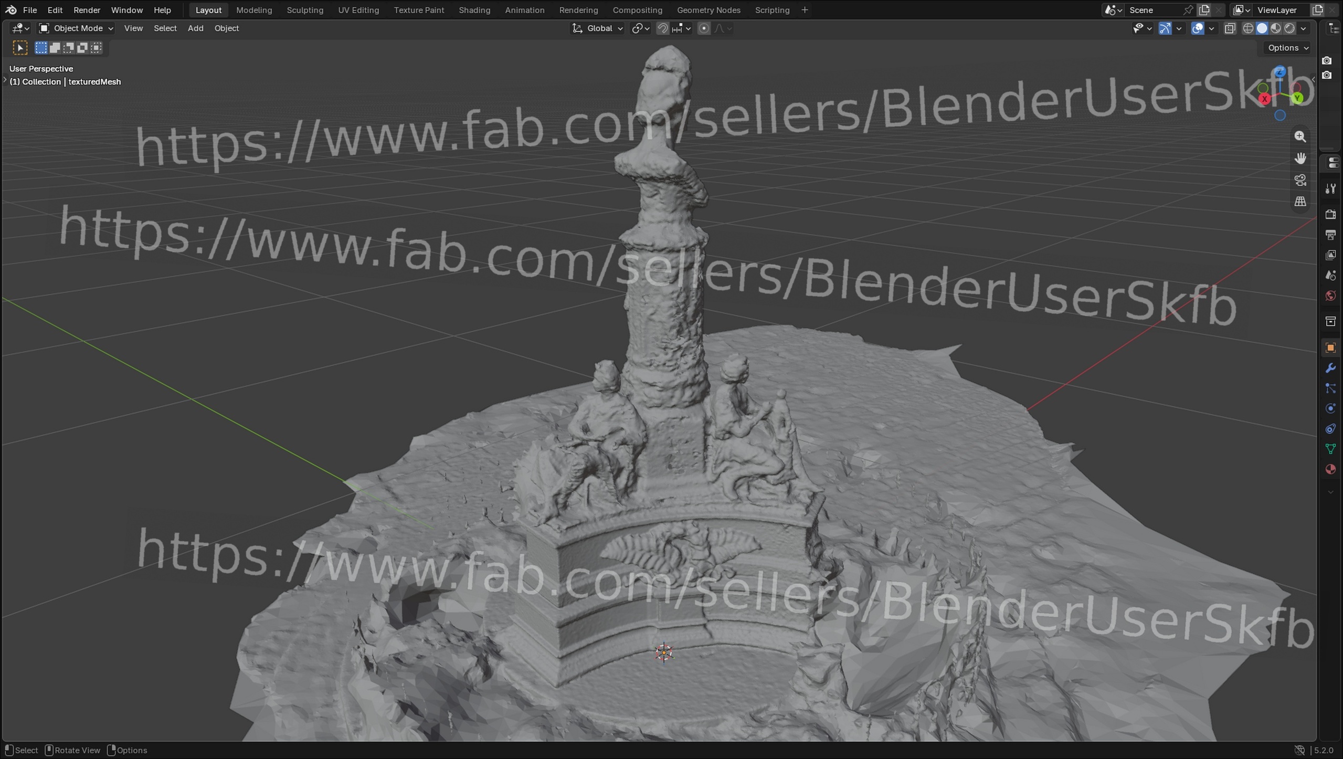Open the Render menu

point(87,10)
